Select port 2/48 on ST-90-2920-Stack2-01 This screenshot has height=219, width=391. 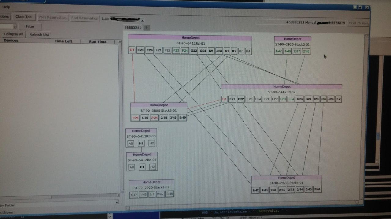[x=306, y=51]
